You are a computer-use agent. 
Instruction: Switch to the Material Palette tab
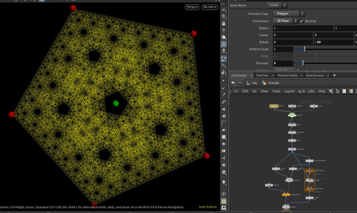[287, 75]
